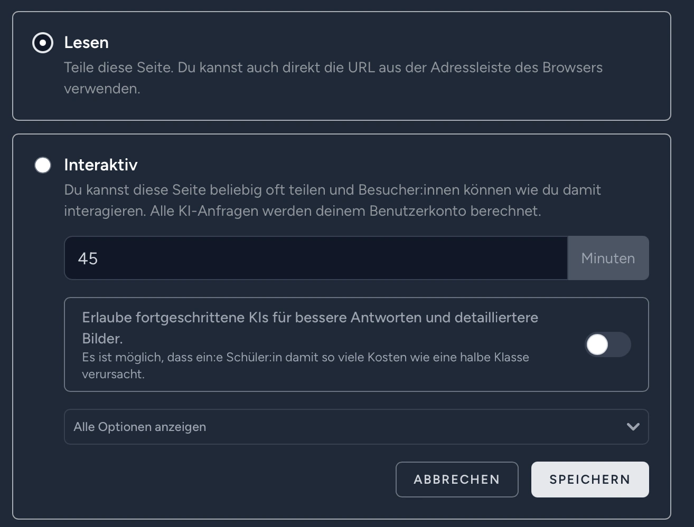Enable the advanced KIs toggle switch
The height and width of the screenshot is (527, 694).
pyautogui.click(x=607, y=345)
